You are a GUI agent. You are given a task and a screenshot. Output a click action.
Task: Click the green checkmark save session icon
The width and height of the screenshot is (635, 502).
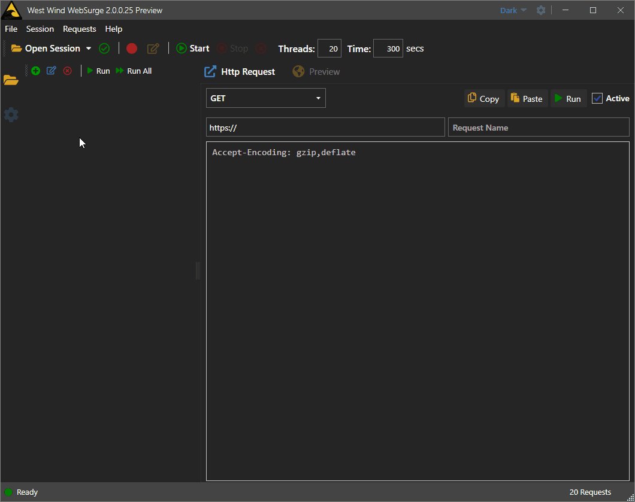[x=104, y=49]
